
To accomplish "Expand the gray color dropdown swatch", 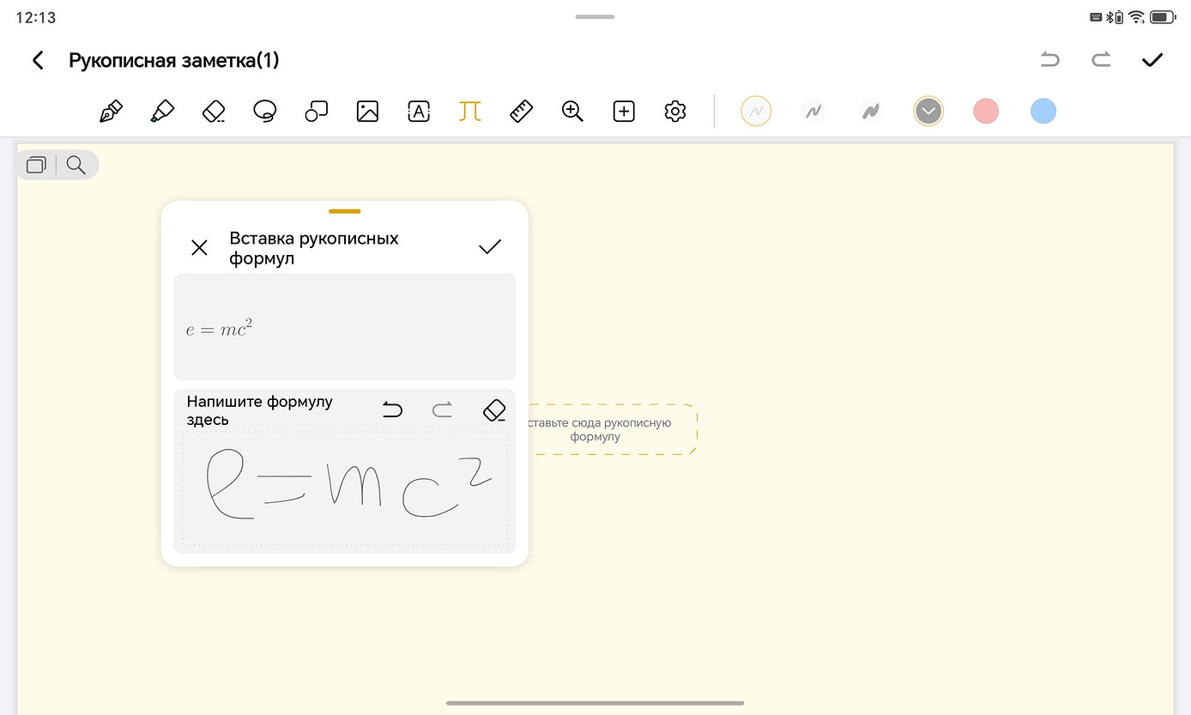I will pos(928,112).
